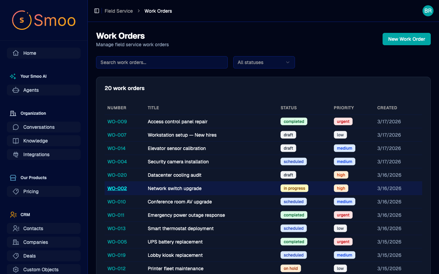This screenshot has width=439, height=274.
Task: Click the Integrations plug icon
Action: pos(16,154)
